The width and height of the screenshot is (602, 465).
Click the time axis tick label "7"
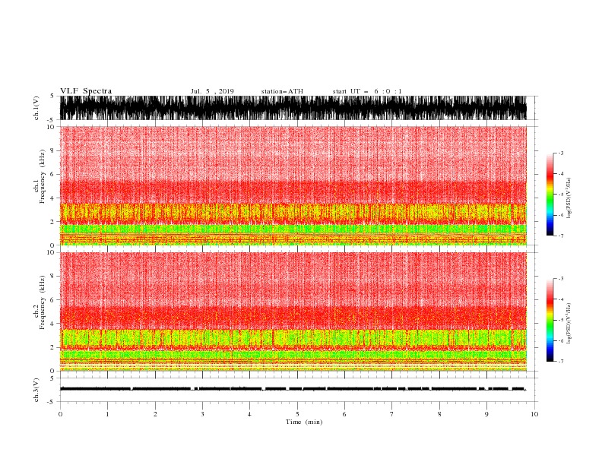(x=392, y=414)
